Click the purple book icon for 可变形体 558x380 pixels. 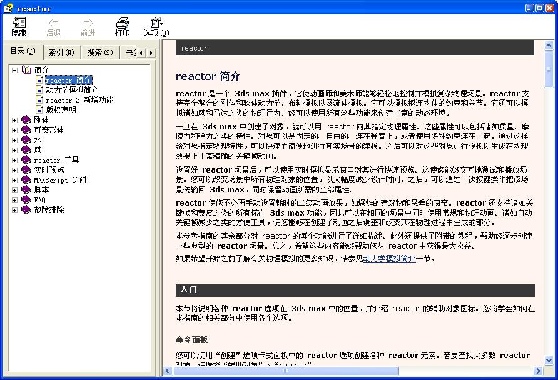pyautogui.click(x=26, y=130)
